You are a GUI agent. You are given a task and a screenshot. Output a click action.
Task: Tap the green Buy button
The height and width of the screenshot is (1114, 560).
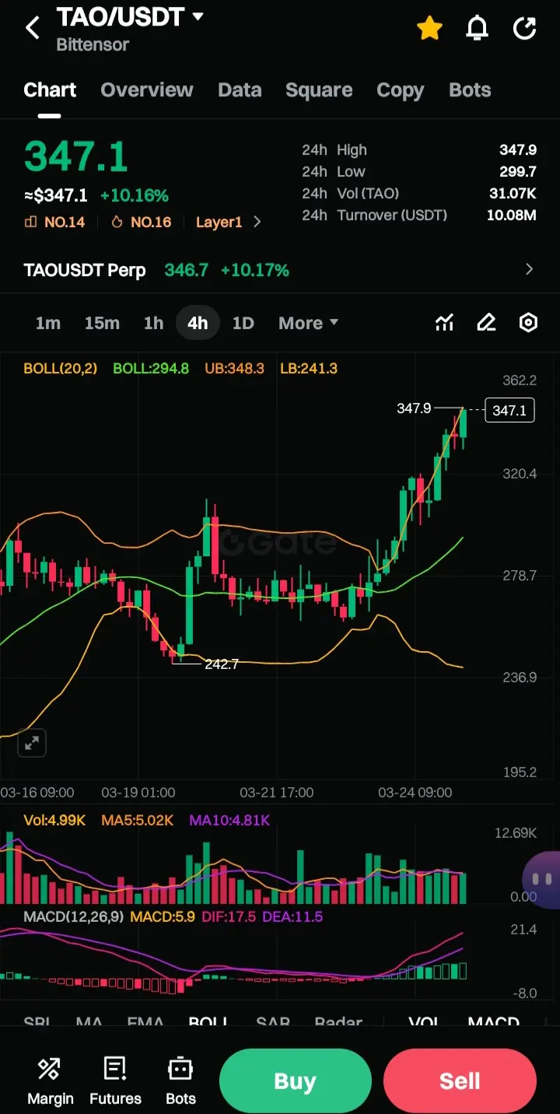295,1081
